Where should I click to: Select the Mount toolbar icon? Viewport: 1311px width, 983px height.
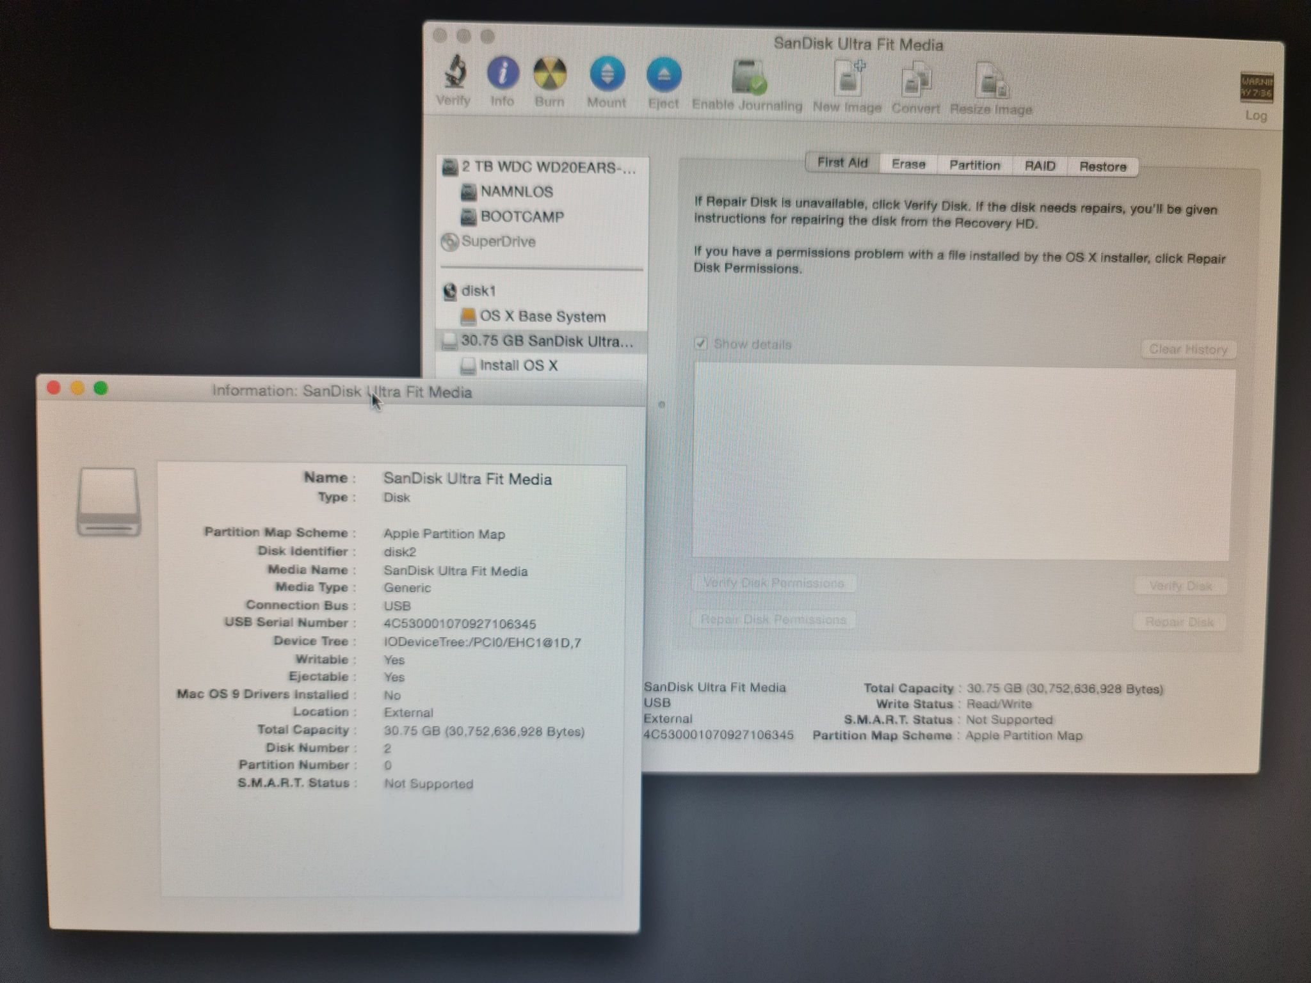click(606, 76)
